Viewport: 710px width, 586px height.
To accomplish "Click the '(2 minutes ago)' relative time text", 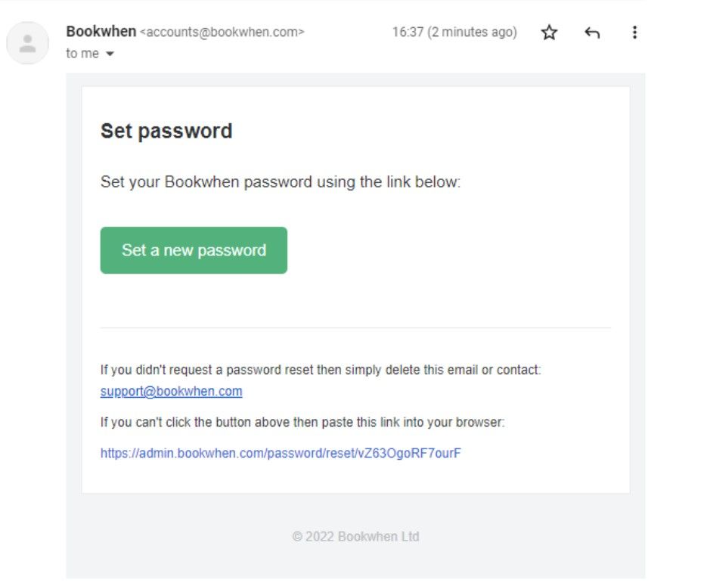I will point(472,33).
